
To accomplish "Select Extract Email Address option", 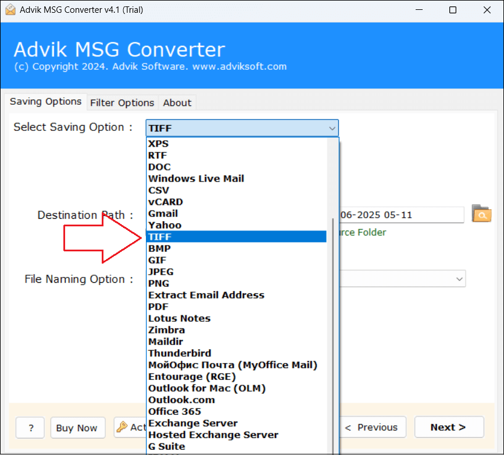I will pos(236,295).
